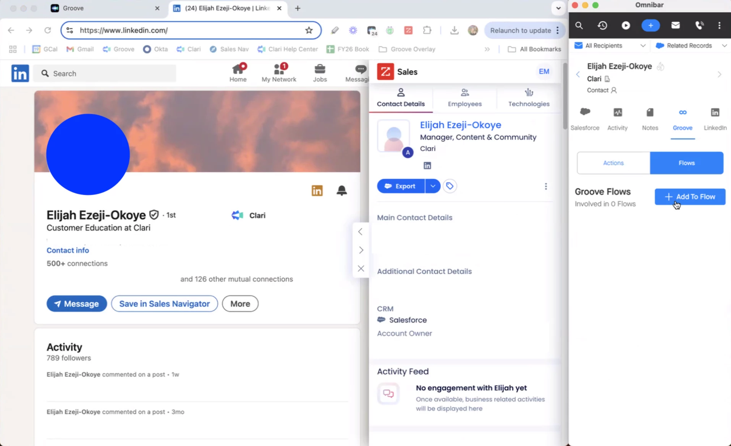The image size is (731, 446).
Task: Click the LinkedIn search field
Action: tap(105, 73)
